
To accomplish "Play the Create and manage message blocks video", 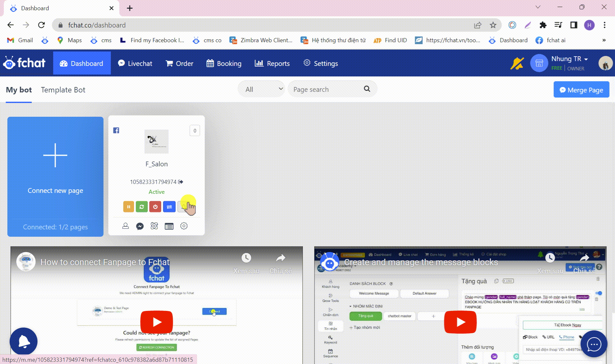I will coord(460,322).
